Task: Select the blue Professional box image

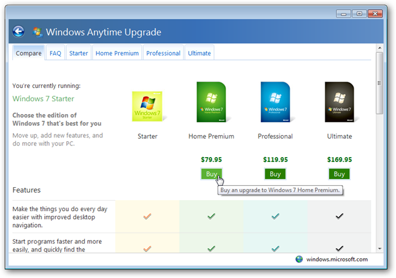Action: coord(276,102)
